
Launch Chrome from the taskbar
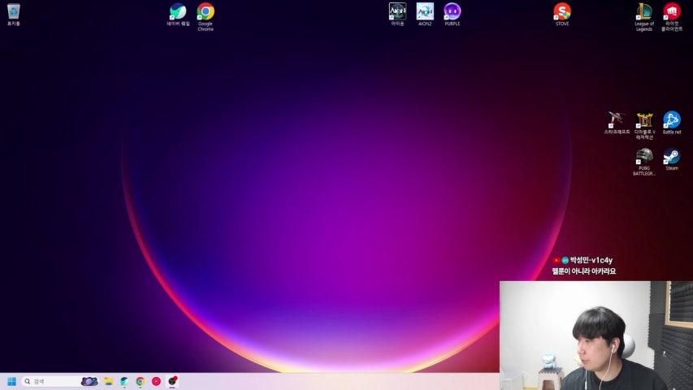[x=141, y=381]
